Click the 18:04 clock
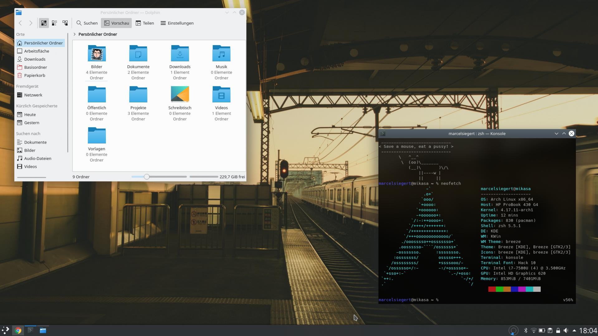 click(588, 330)
